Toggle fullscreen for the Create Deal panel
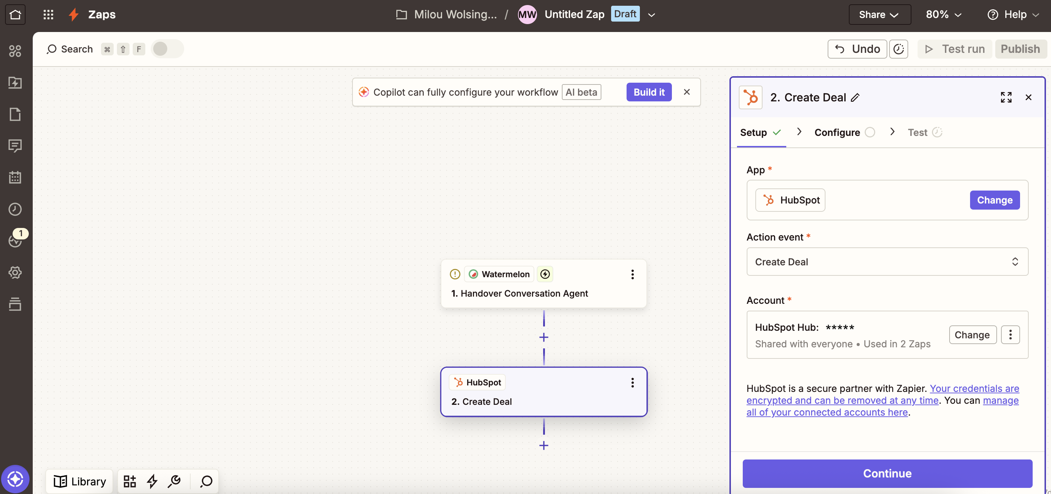 [x=1006, y=97]
